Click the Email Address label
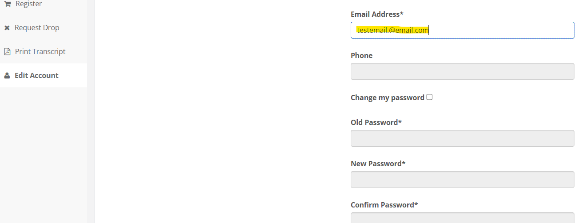 click(377, 14)
